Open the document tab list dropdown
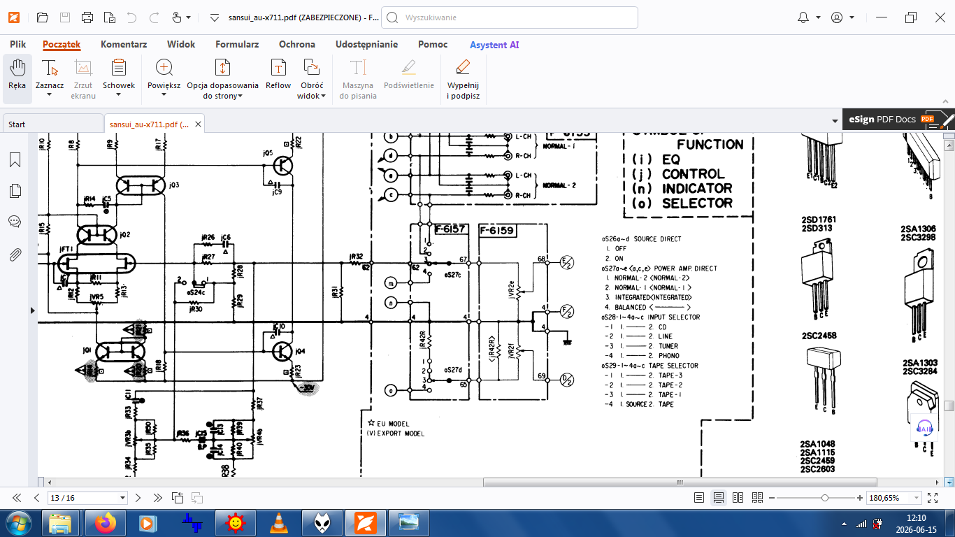 coord(835,122)
